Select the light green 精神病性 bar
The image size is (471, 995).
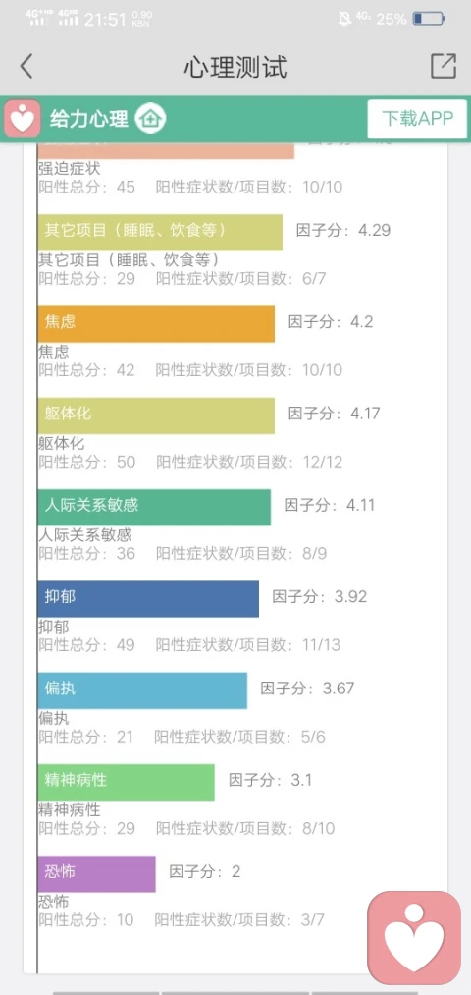point(127,782)
